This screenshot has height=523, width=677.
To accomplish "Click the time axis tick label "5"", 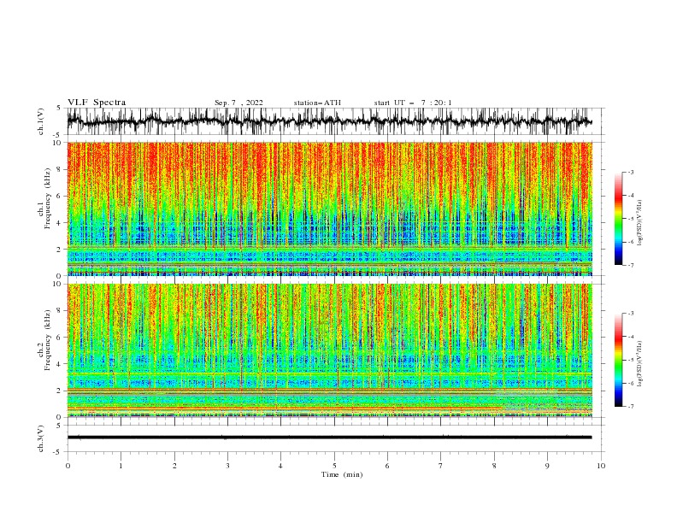I will coord(334,466).
